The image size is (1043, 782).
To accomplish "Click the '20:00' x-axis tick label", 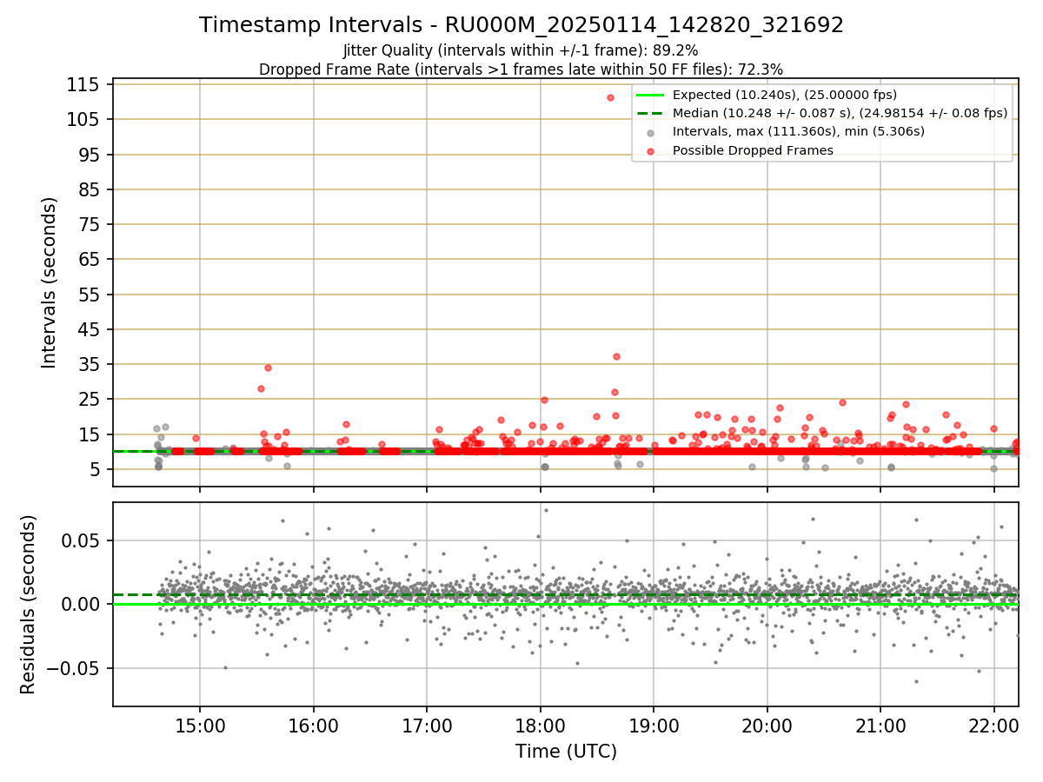I will tap(767, 726).
